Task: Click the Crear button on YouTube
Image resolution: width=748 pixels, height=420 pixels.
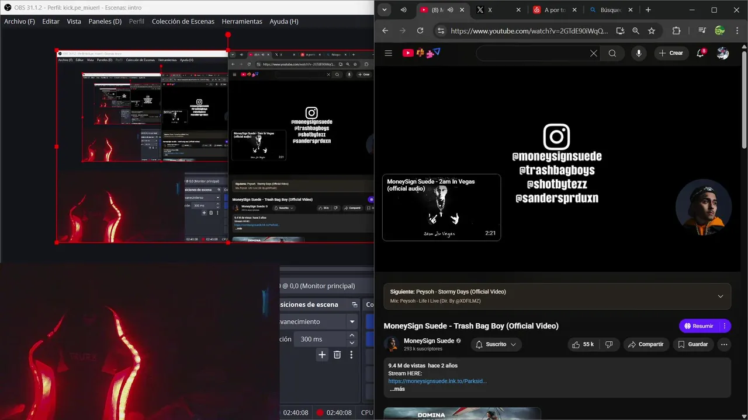Action: coord(671,53)
